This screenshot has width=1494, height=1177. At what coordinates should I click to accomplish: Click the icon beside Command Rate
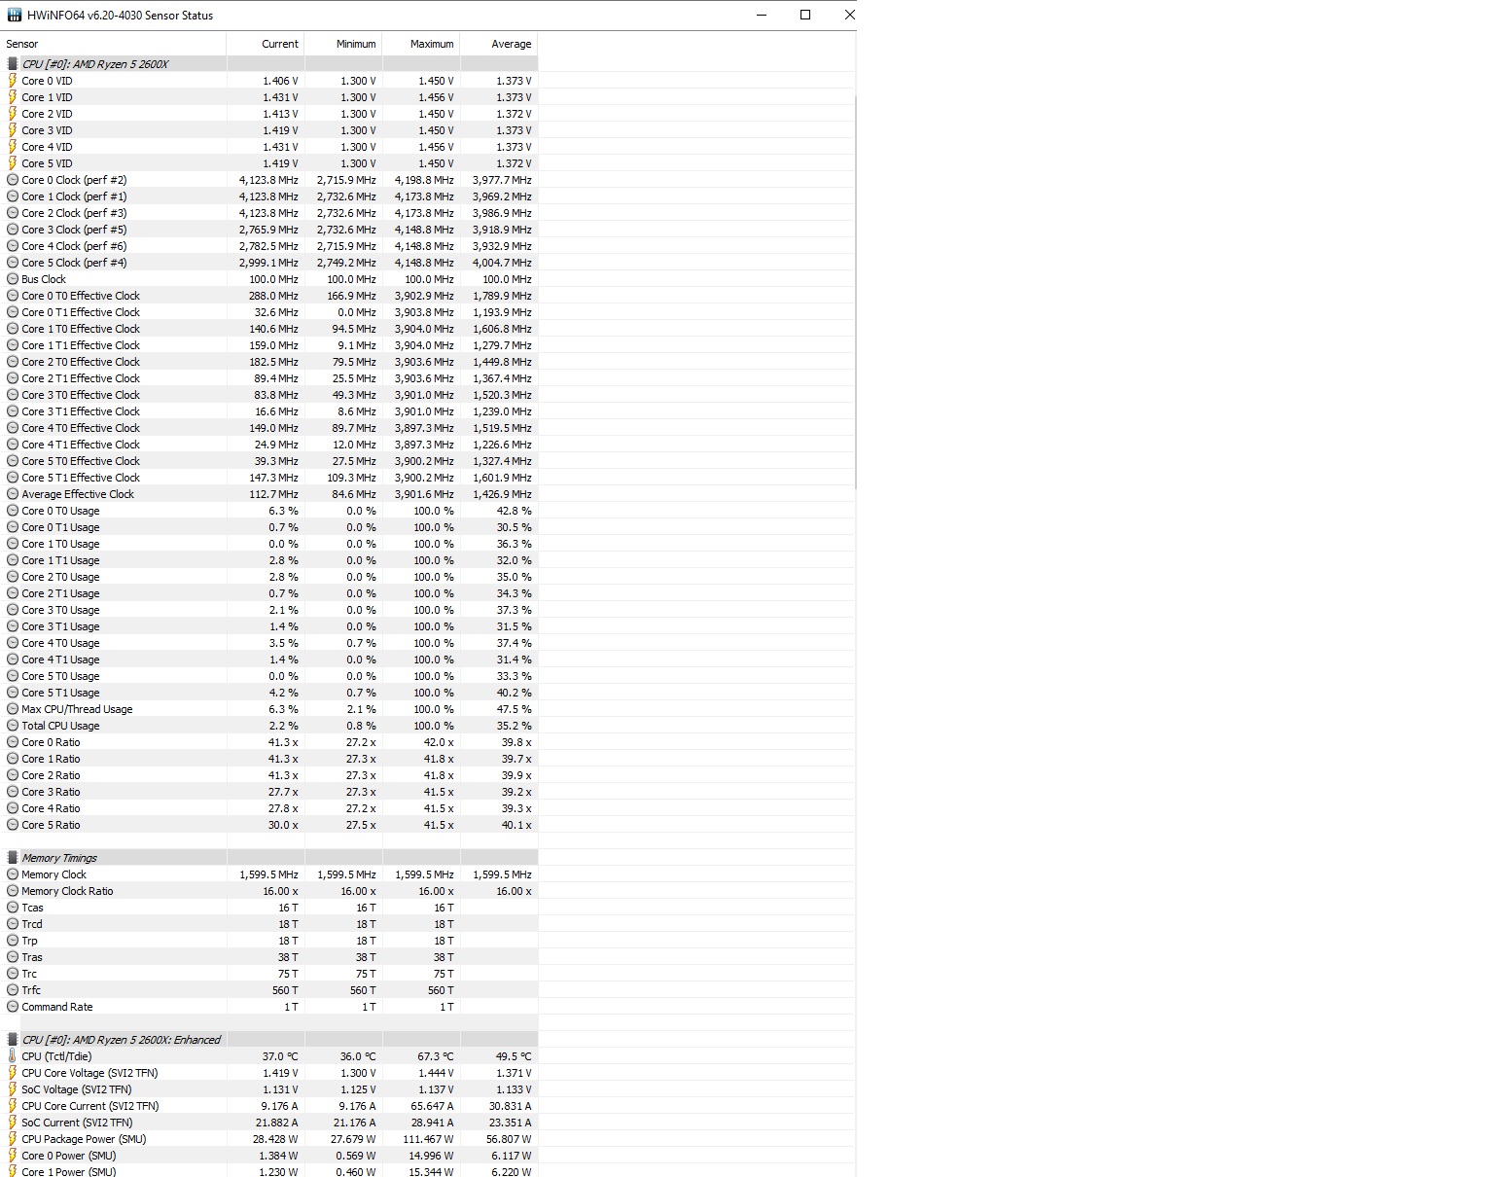[13, 1007]
